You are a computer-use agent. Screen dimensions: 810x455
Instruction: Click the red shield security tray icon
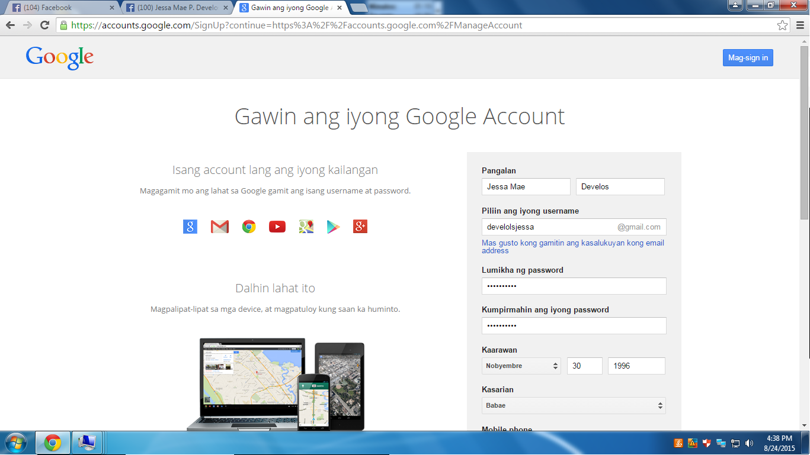(x=707, y=443)
